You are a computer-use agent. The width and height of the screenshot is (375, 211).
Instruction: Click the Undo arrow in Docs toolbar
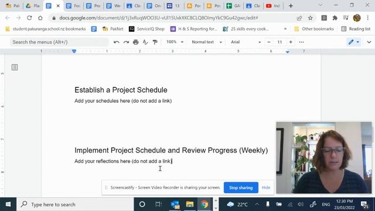tap(117, 42)
